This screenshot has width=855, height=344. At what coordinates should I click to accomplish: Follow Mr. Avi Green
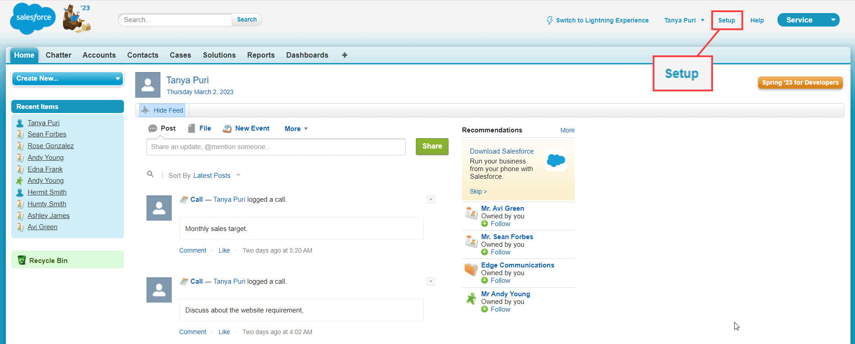click(x=500, y=224)
